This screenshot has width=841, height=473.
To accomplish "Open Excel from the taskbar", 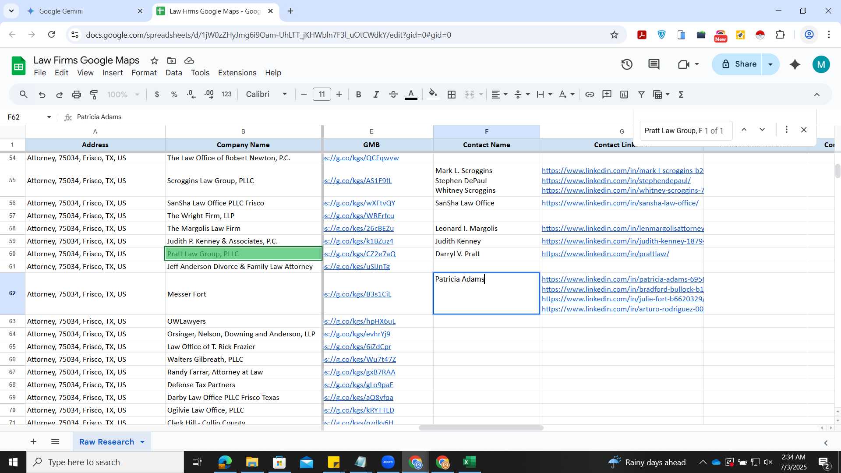I will coord(470,462).
